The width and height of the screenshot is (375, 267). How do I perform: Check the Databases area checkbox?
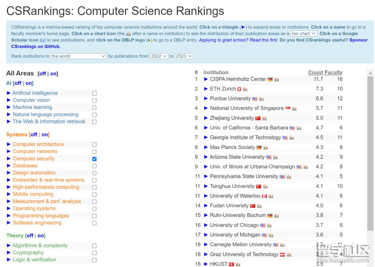tap(94, 166)
